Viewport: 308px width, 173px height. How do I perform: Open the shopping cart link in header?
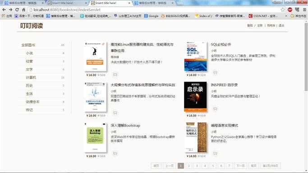click(271, 26)
